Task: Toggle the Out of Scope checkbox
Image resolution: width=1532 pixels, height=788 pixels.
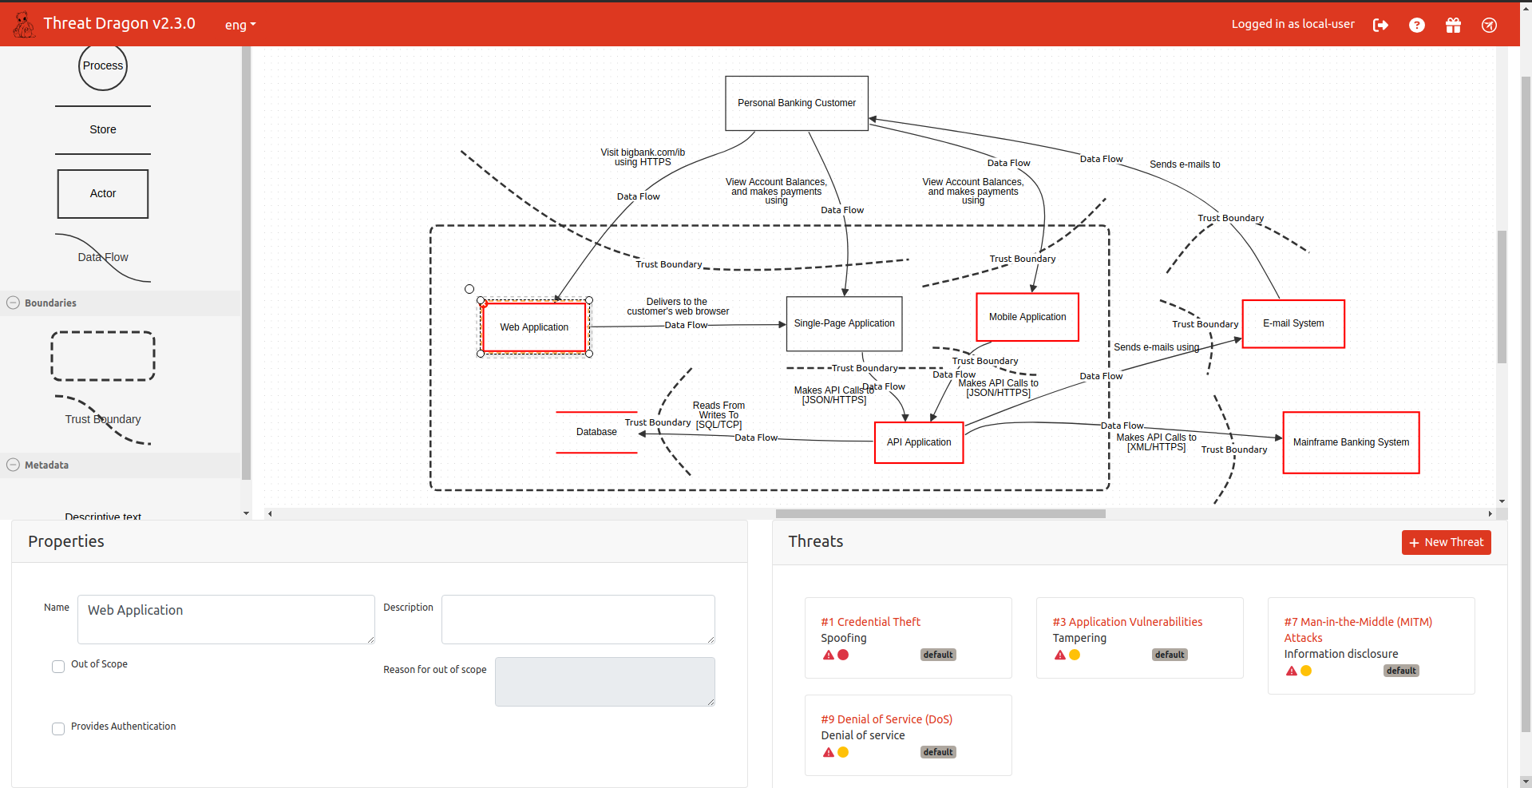Action: click(58, 666)
